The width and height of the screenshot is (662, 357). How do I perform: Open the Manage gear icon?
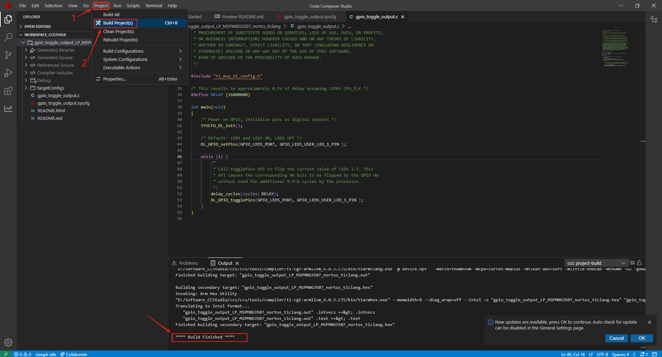(8, 342)
